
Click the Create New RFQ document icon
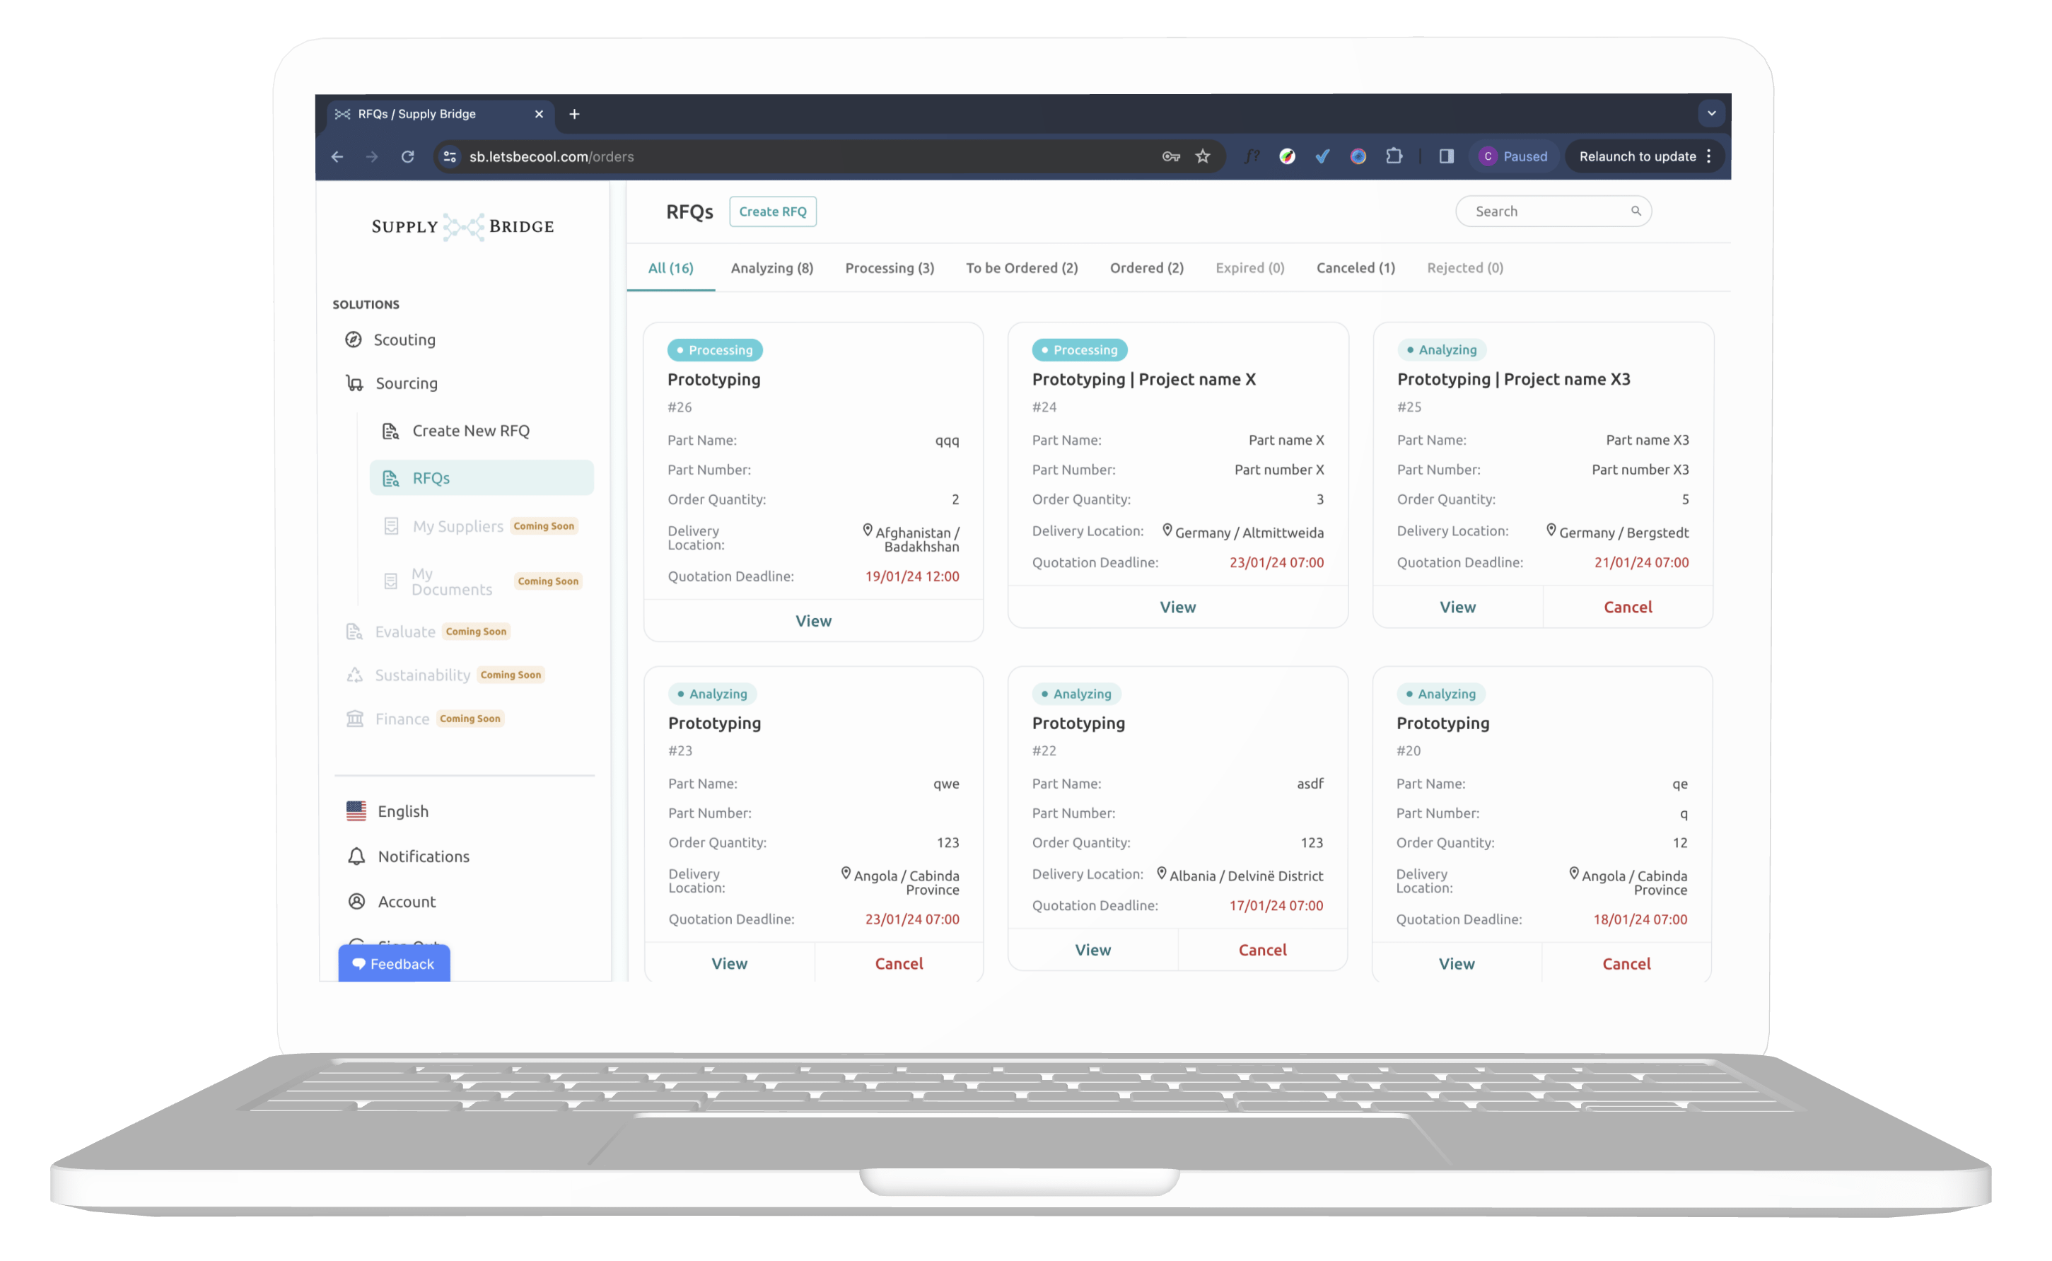point(390,431)
